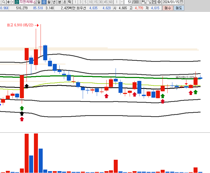Choose the 3 interval button
Image resolution: width=210 pixels, height=173 pixels.
coord(80,2)
